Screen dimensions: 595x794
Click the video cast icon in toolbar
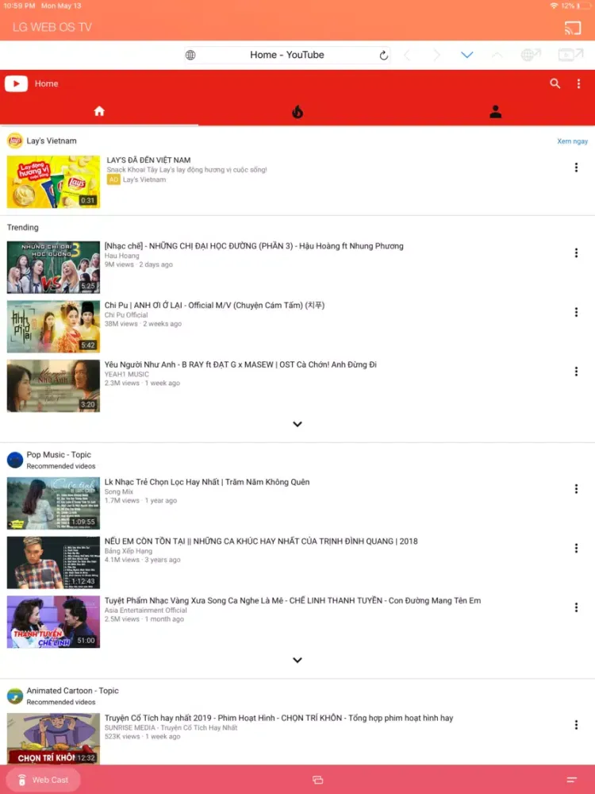[x=570, y=55]
